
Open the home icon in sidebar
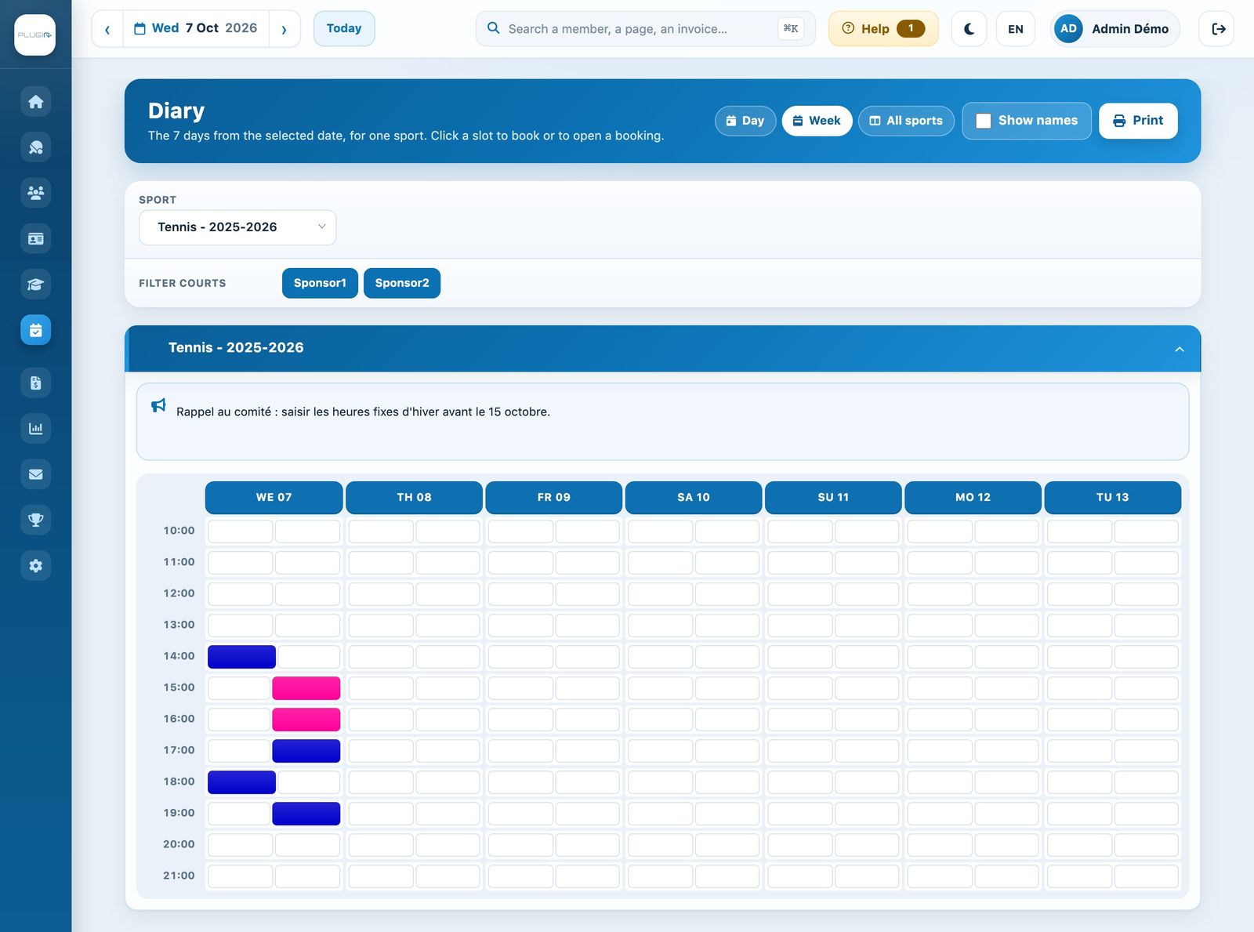click(x=35, y=102)
